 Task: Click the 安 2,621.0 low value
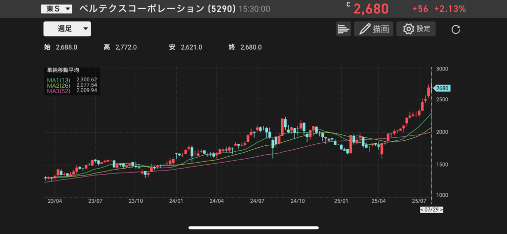[186, 47]
